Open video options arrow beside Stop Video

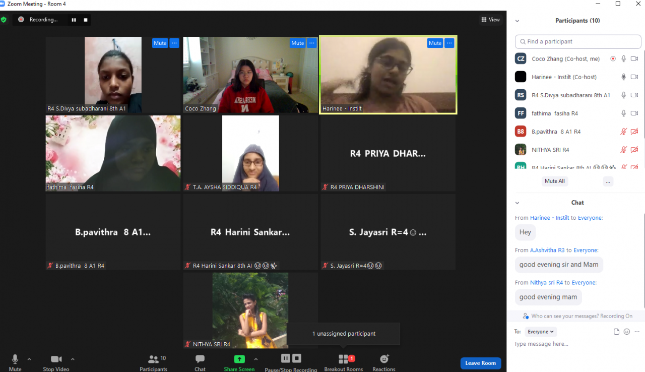(73, 359)
